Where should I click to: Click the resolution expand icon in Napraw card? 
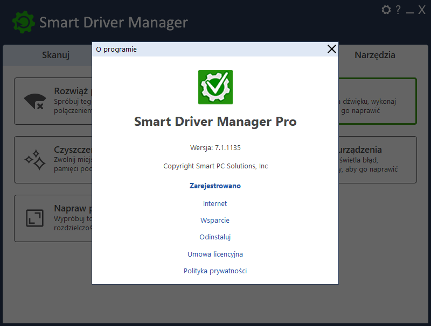click(34, 218)
